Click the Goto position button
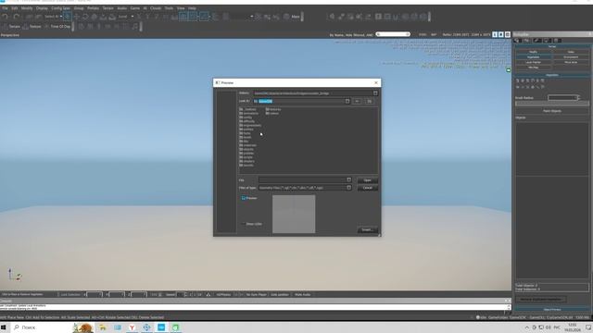 280,294
